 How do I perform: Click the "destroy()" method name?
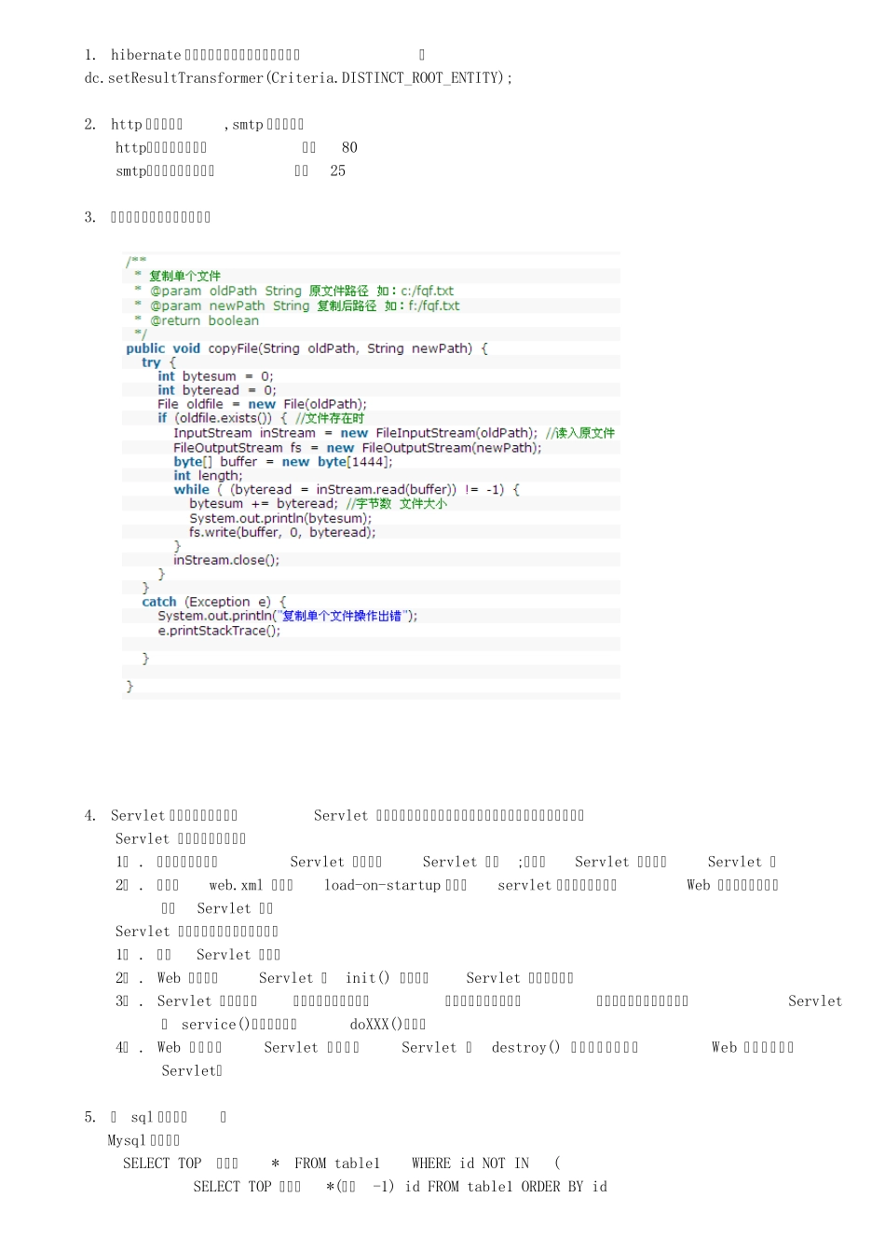click(x=525, y=1048)
